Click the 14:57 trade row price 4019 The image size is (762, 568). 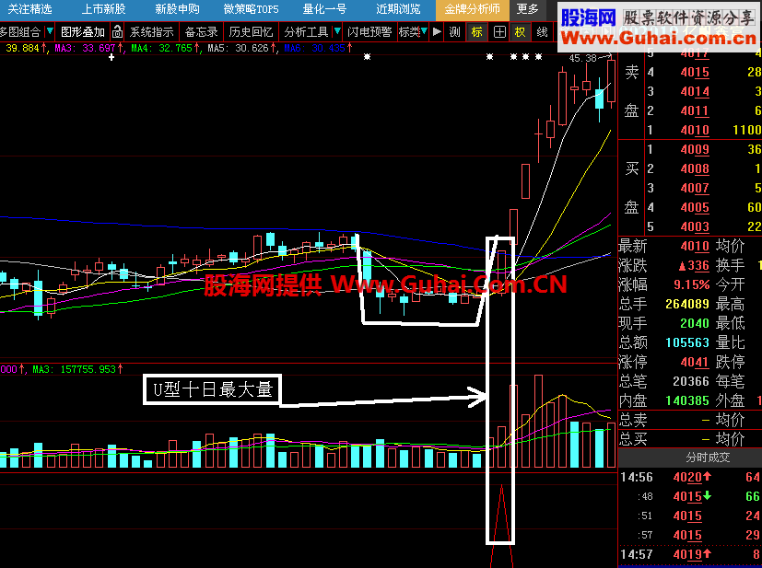pyautogui.click(x=687, y=554)
